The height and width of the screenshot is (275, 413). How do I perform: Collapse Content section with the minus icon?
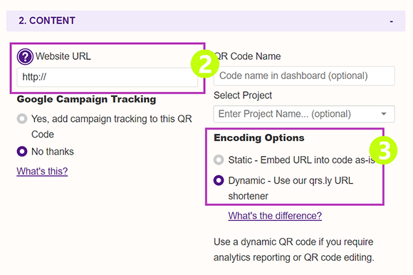tap(392, 21)
